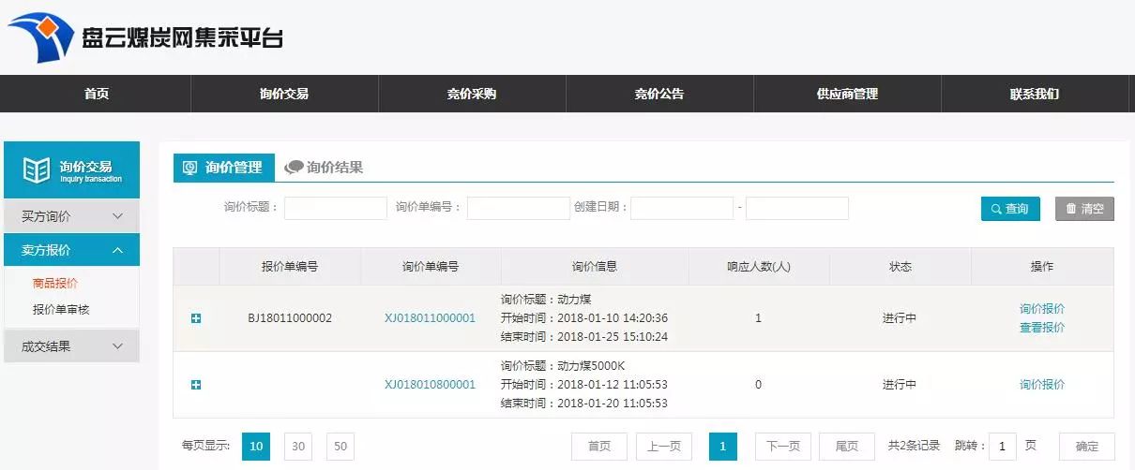Open inquiry link XJ018011000001

(x=430, y=318)
